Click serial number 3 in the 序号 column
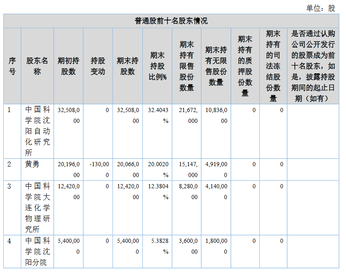This screenshot has width=346, height=272. pos(9,186)
